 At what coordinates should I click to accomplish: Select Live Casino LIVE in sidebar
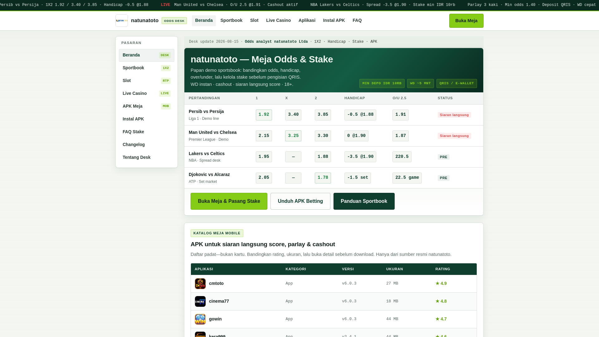(x=147, y=94)
